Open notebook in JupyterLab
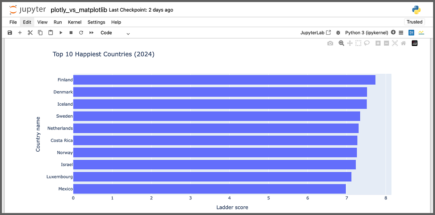 (316, 33)
